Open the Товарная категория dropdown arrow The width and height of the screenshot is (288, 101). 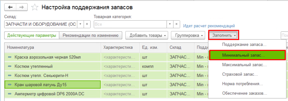[170, 24]
